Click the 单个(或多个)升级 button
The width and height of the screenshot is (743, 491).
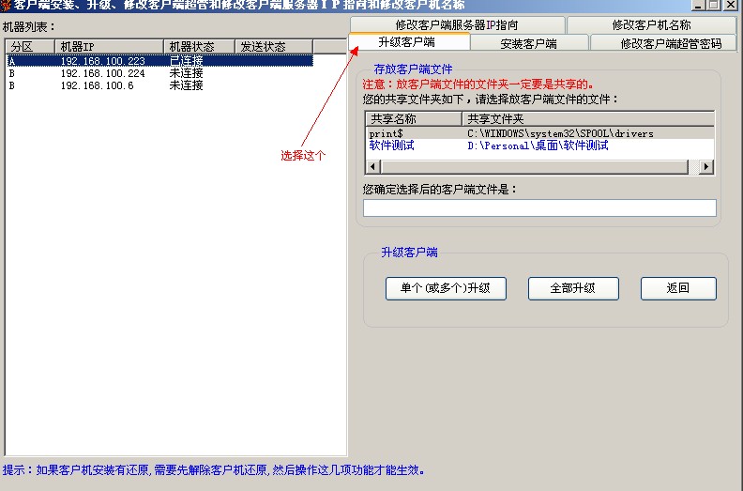tap(446, 288)
